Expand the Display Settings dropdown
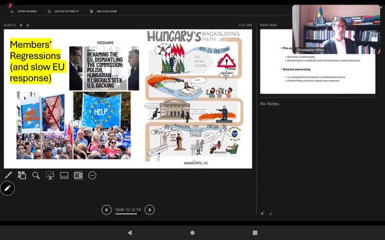Viewport: 385px width, 240px height. [64, 12]
